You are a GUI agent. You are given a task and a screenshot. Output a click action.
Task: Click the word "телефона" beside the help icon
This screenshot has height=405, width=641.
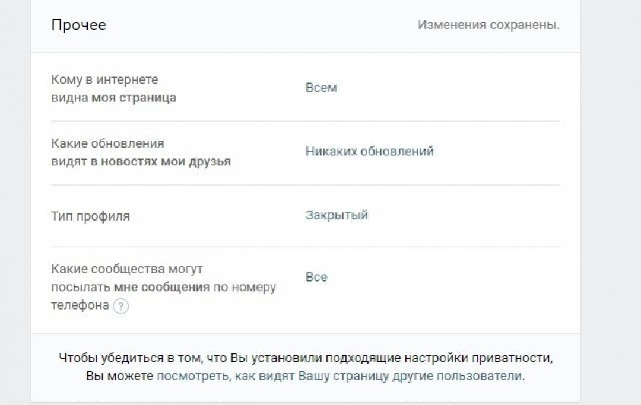tap(80, 305)
